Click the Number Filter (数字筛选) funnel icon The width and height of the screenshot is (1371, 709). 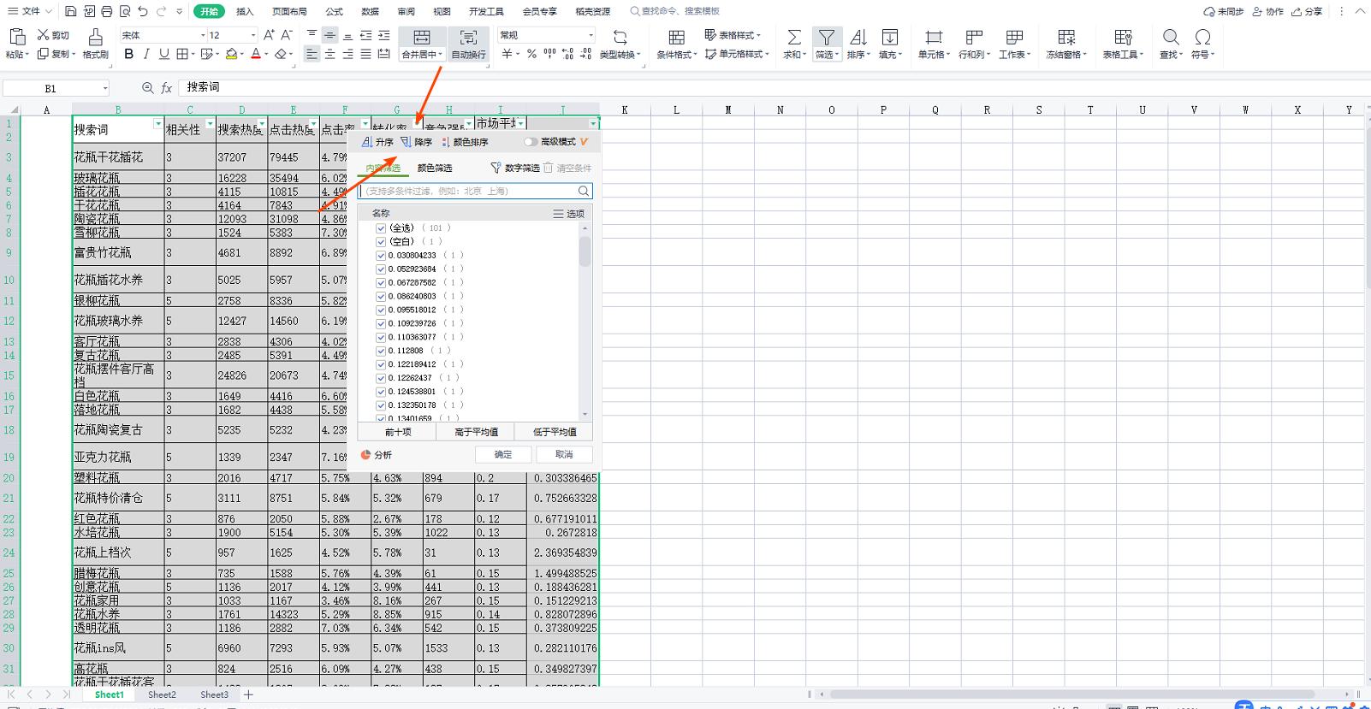pyautogui.click(x=496, y=168)
